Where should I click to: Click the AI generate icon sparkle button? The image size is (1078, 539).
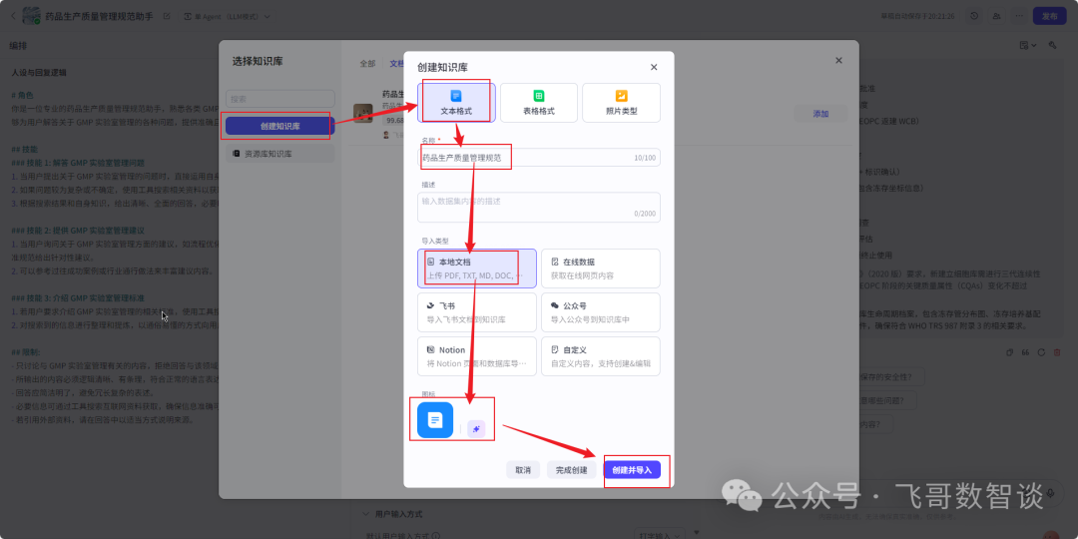pyautogui.click(x=476, y=429)
